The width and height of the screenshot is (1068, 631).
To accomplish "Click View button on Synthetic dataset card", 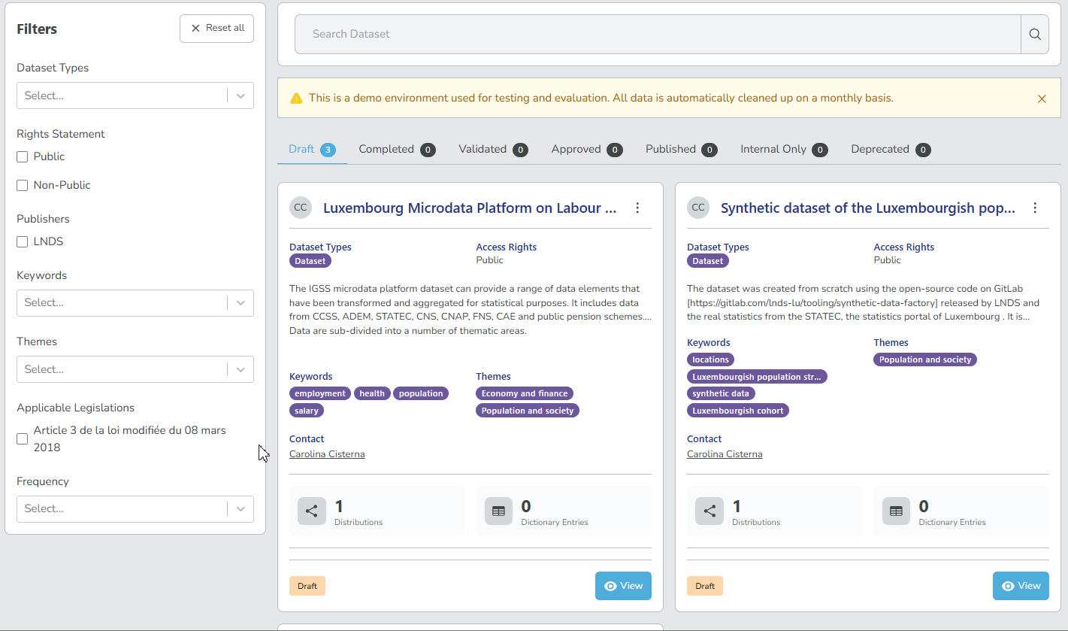I will 1020,586.
